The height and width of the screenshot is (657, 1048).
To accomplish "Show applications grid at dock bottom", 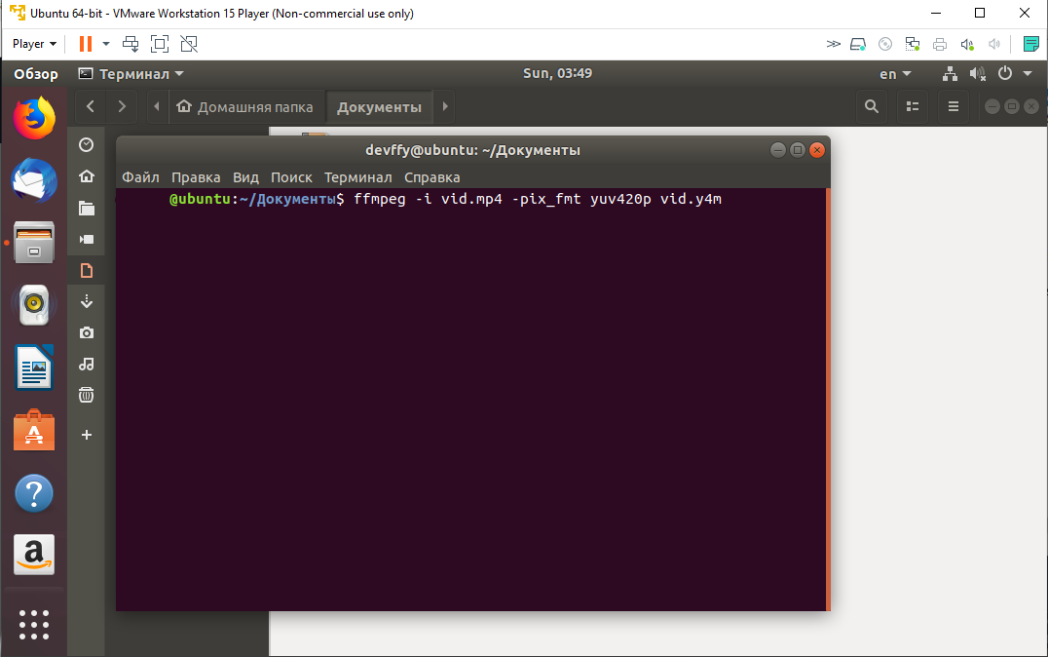I will pyautogui.click(x=34, y=625).
